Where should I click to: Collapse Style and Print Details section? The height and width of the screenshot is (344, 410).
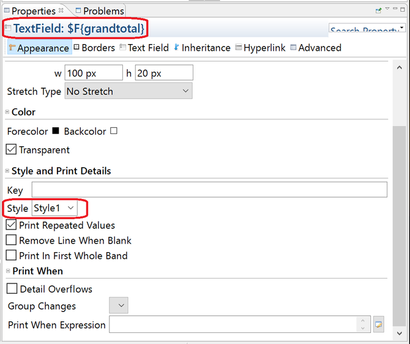coord(7,171)
